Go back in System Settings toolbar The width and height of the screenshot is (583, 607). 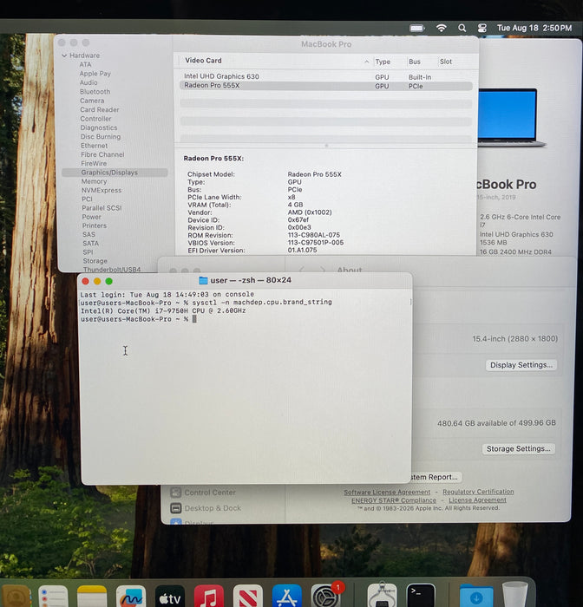[x=302, y=270]
